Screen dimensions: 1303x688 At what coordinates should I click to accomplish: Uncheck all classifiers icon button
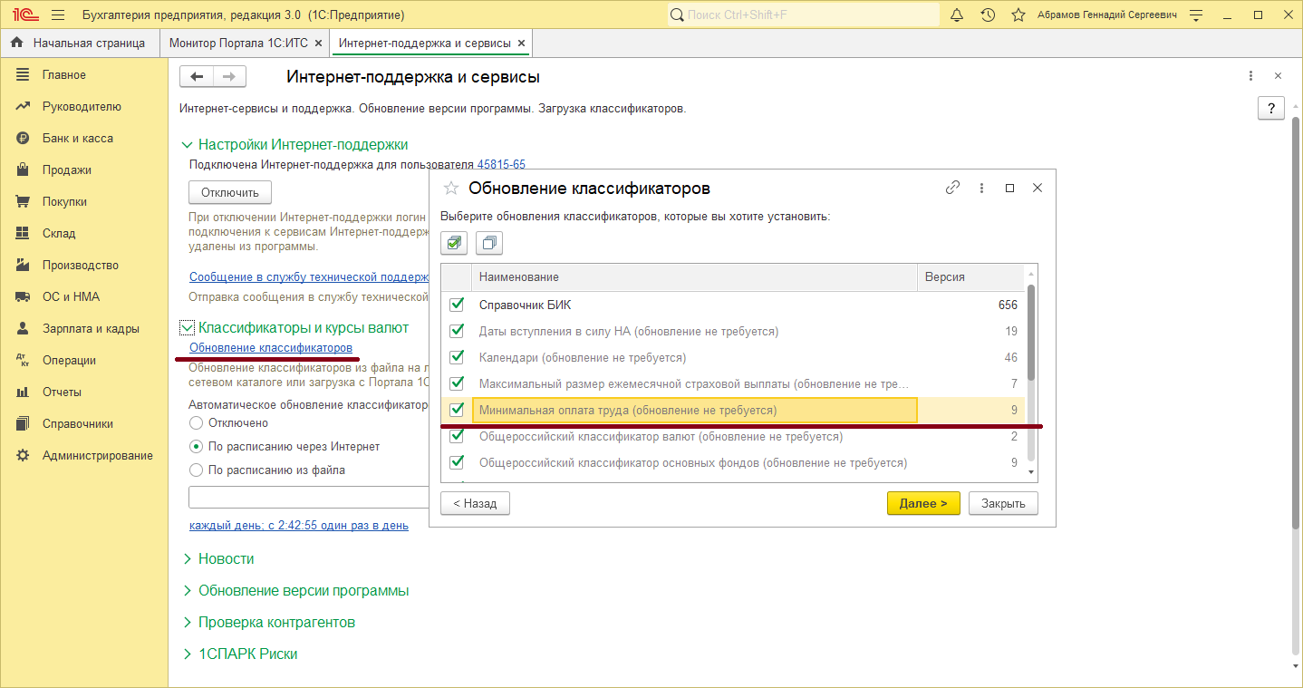(489, 243)
